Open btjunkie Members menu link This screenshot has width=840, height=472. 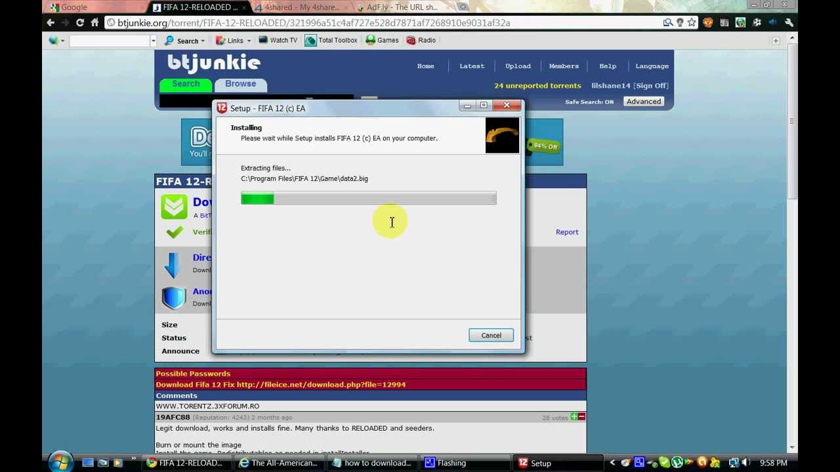[x=564, y=66]
